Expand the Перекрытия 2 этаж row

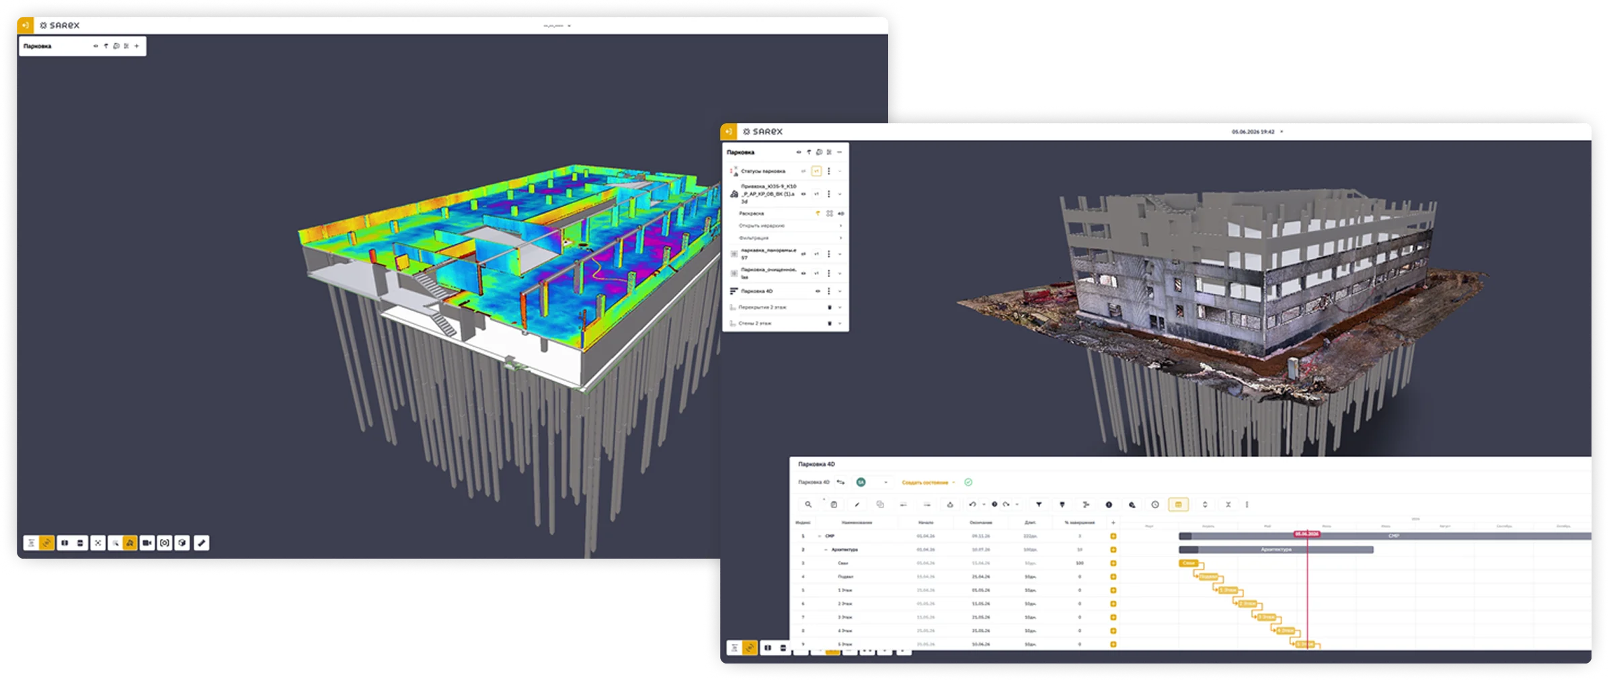[840, 307]
